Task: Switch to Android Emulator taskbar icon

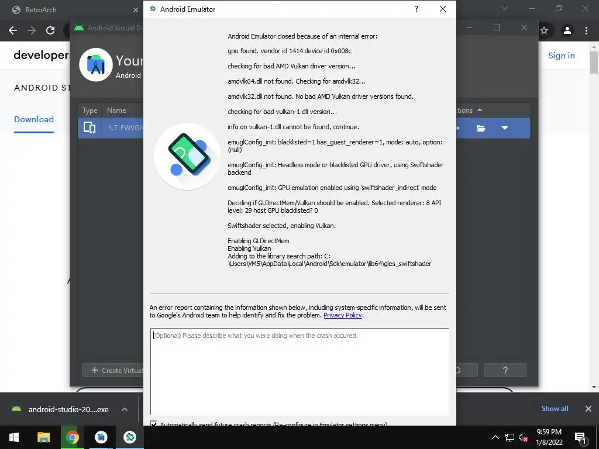Action: [x=130, y=437]
